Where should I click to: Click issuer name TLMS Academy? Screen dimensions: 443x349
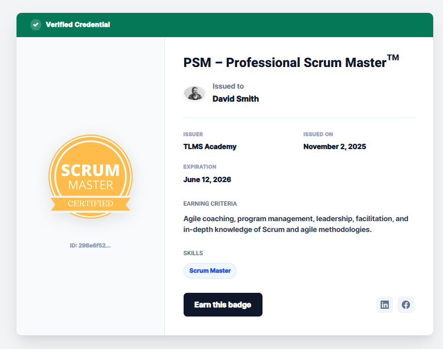[210, 146]
